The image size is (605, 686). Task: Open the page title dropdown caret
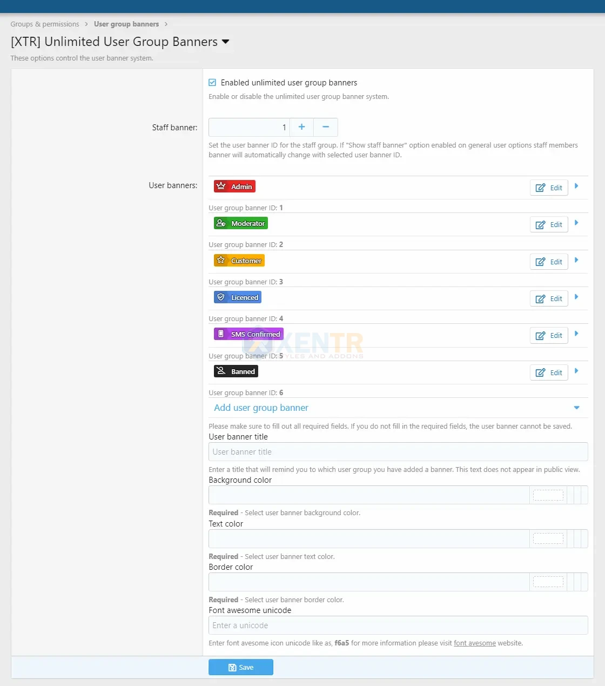coord(226,42)
